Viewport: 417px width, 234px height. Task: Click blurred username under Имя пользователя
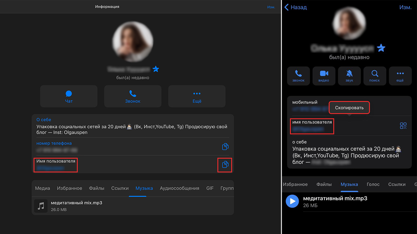tap(50, 168)
